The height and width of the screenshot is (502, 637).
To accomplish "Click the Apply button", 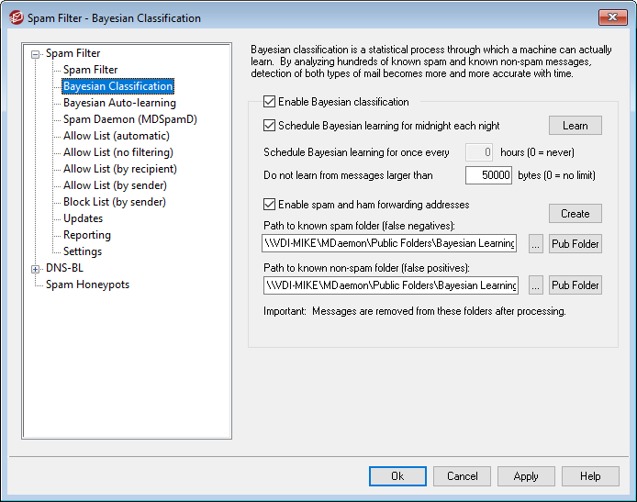I will [526, 476].
